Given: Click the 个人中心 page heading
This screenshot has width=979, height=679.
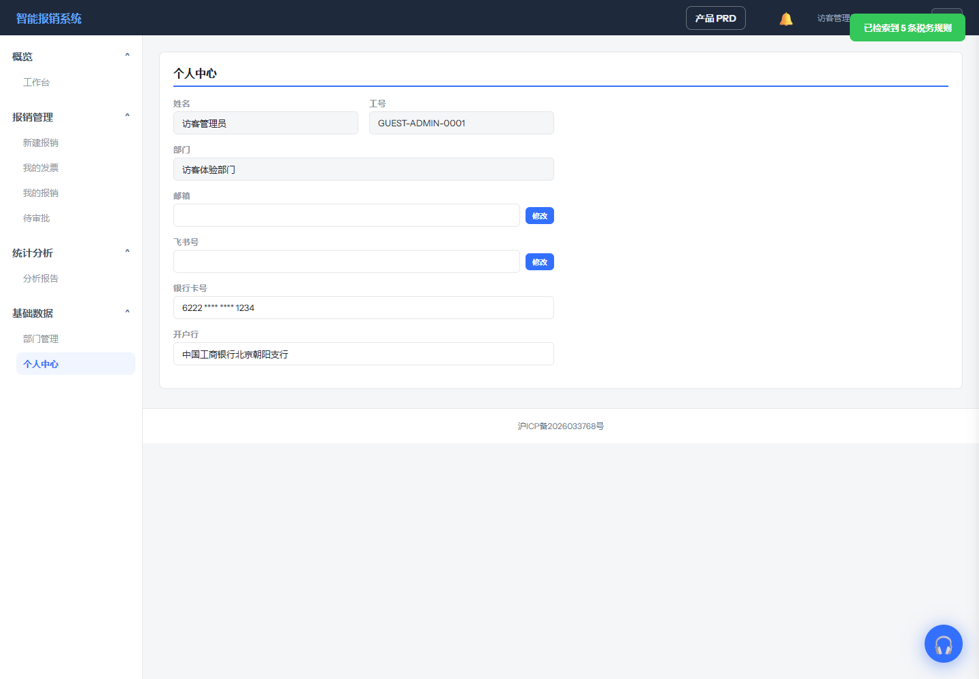Looking at the screenshot, I should coord(195,73).
